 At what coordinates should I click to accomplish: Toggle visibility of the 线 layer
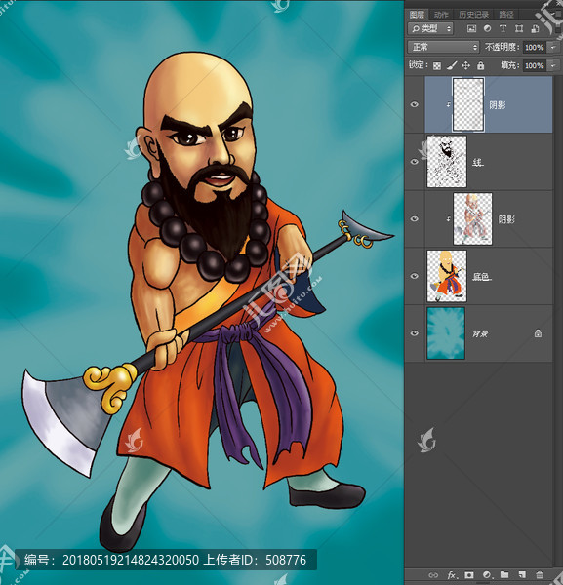click(414, 162)
